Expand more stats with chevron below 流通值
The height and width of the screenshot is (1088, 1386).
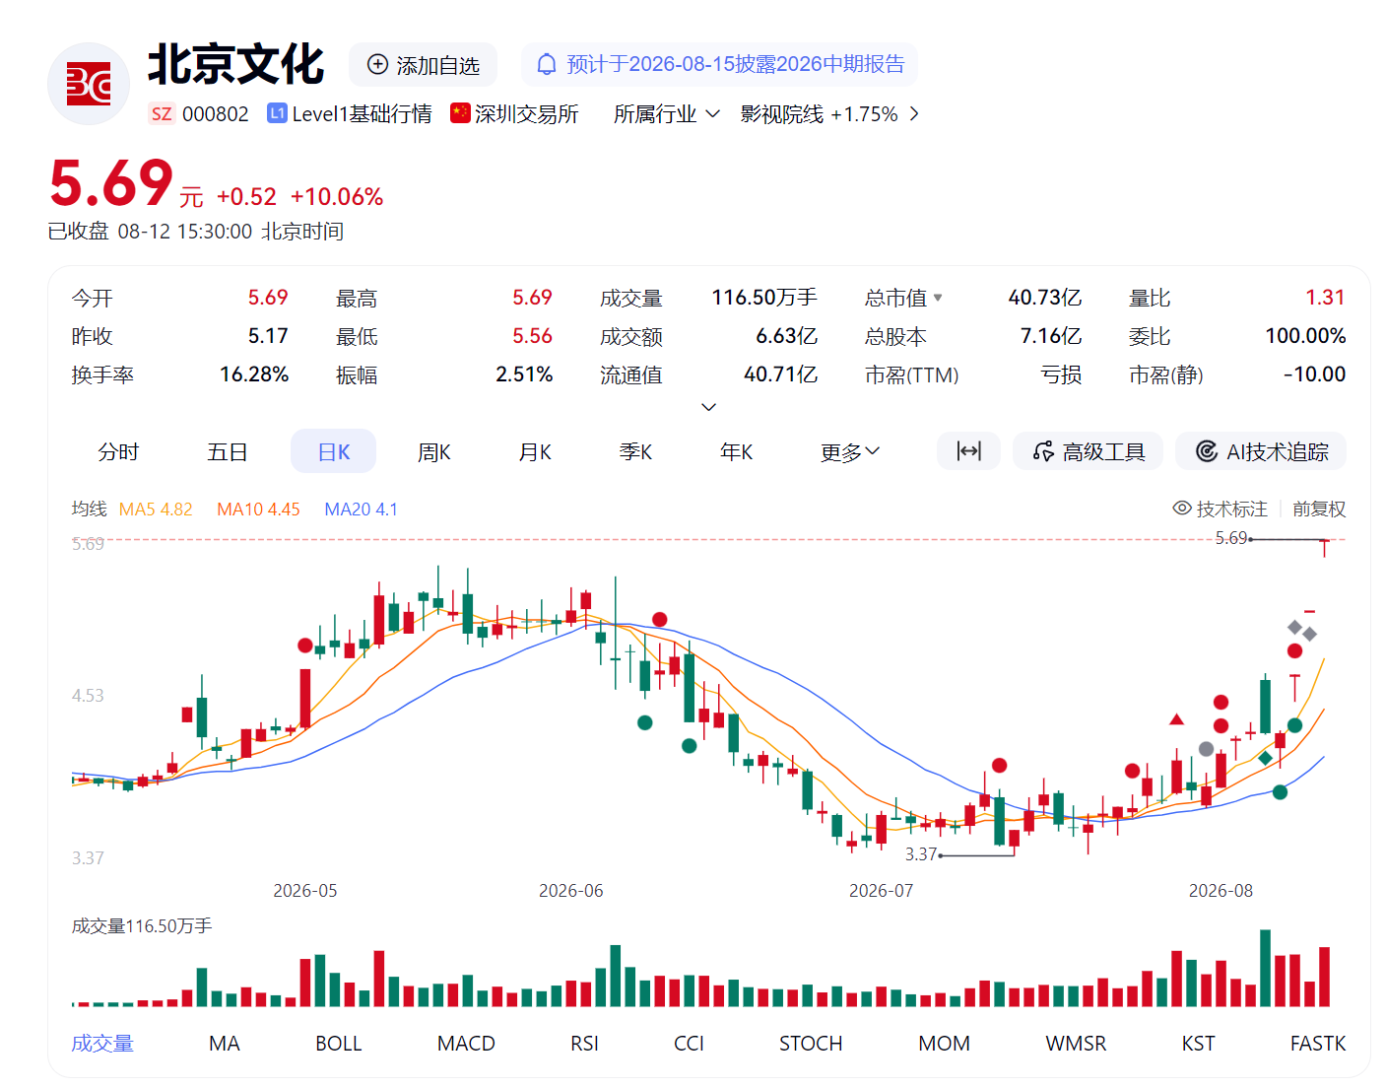[708, 407]
